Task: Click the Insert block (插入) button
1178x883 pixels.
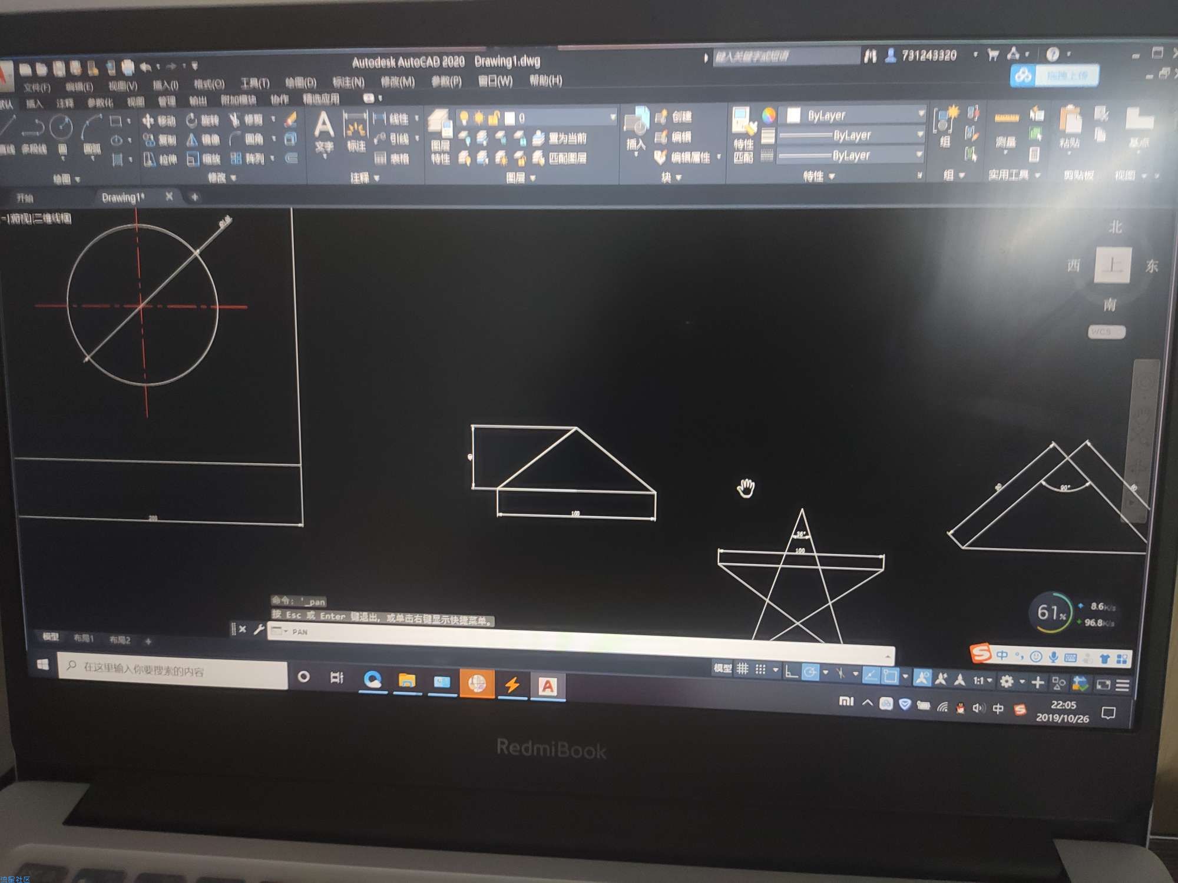Action: 636,132
